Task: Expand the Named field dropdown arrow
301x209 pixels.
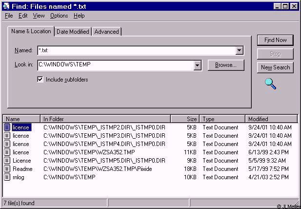Action: 239,50
